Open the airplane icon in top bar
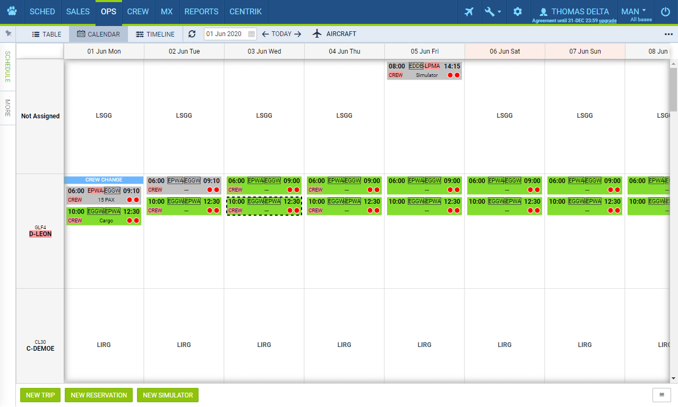678x407 pixels. (x=469, y=12)
